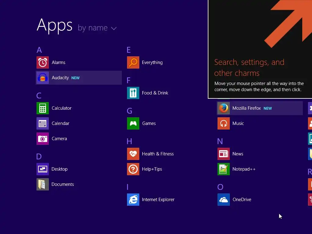The image size is (312, 234).
Task: Click the 'Calendar' label
Action: click(x=61, y=123)
